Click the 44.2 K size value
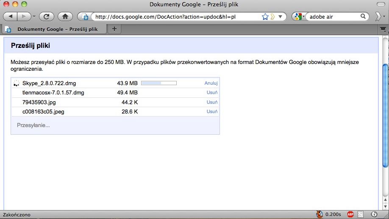The width and height of the screenshot is (389, 219). point(130,102)
